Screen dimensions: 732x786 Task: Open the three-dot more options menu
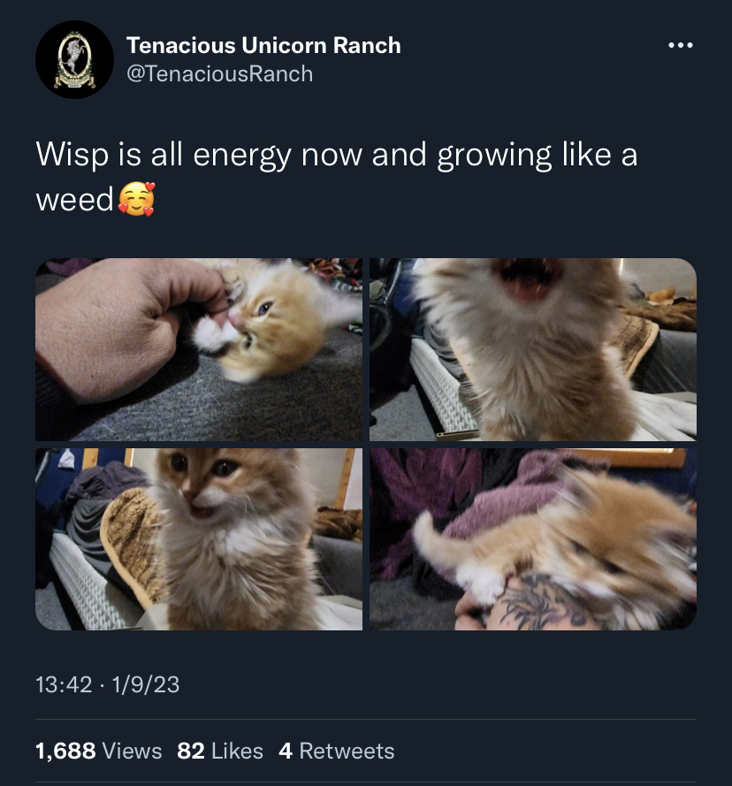pyautogui.click(x=681, y=45)
